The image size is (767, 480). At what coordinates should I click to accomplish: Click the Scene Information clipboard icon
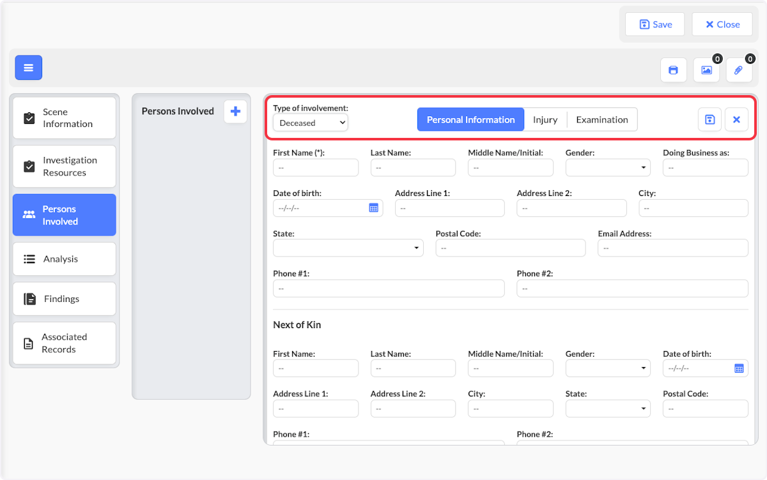pos(29,118)
